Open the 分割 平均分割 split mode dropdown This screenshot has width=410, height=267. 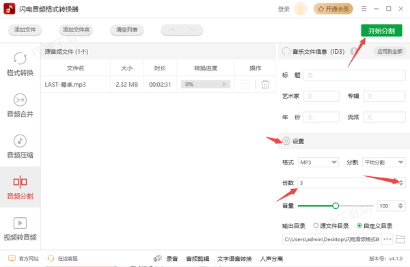point(383,163)
